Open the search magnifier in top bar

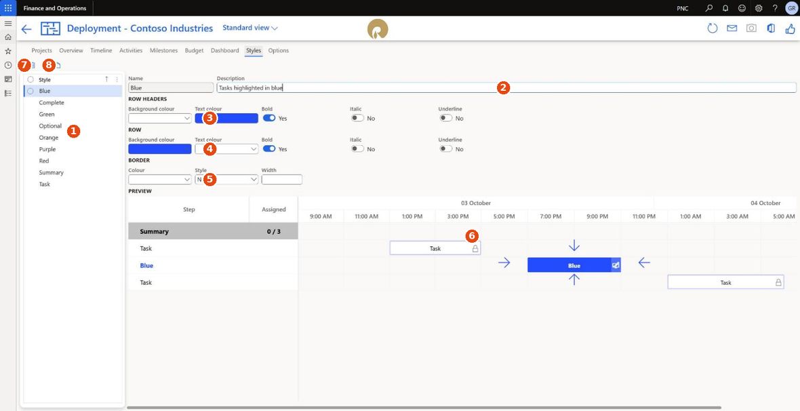pyautogui.click(x=708, y=8)
